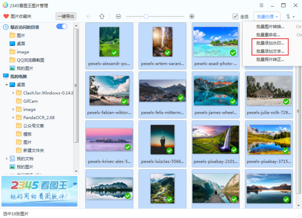
Task: Open the 批量处理 dropdown
Action: coord(267,17)
